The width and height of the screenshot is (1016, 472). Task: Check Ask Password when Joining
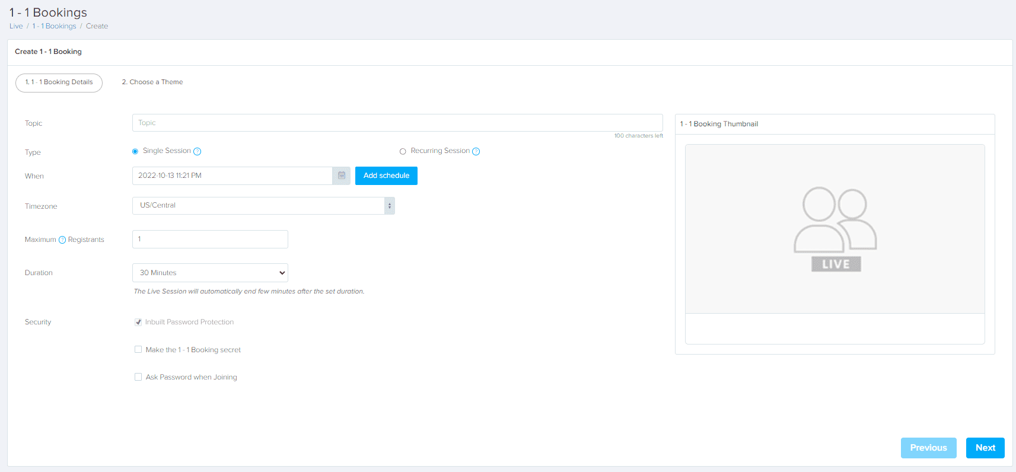click(x=138, y=377)
